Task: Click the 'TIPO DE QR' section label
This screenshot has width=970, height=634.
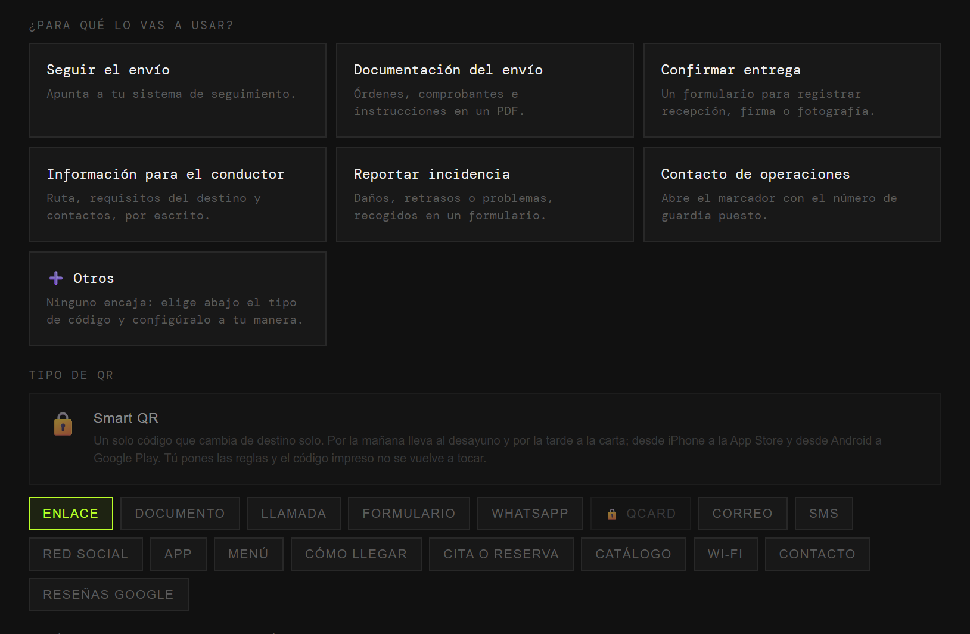Action: tap(71, 375)
